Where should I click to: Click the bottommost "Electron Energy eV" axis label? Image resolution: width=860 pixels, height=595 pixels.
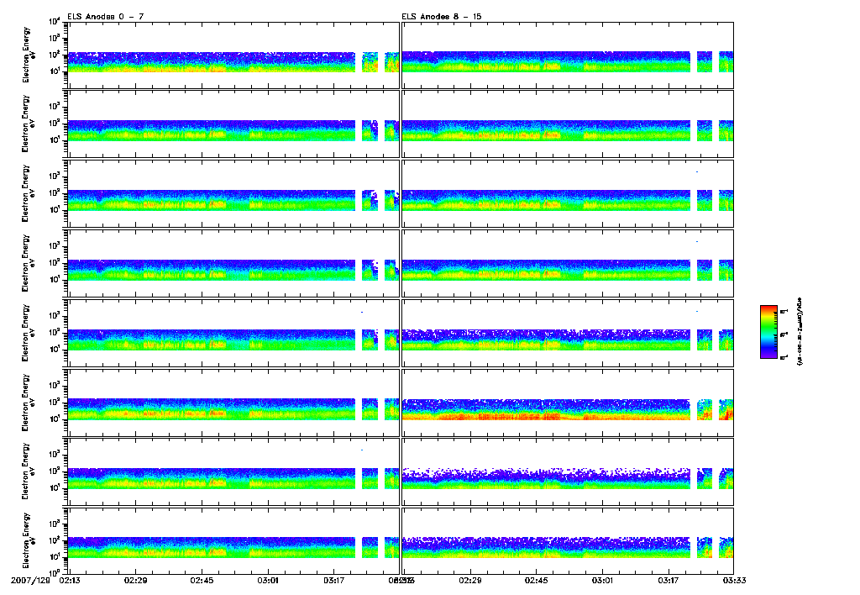coord(29,540)
